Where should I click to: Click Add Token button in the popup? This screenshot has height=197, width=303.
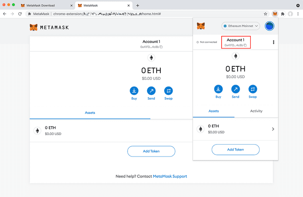(236, 150)
